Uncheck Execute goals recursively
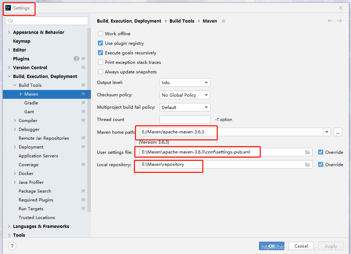Image resolution: width=351 pixels, height=254 pixels. pyautogui.click(x=100, y=53)
